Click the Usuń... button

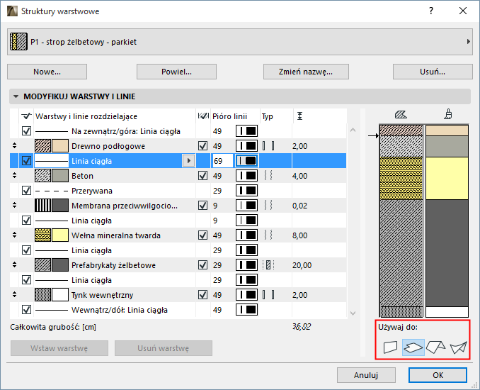pyautogui.click(x=433, y=72)
